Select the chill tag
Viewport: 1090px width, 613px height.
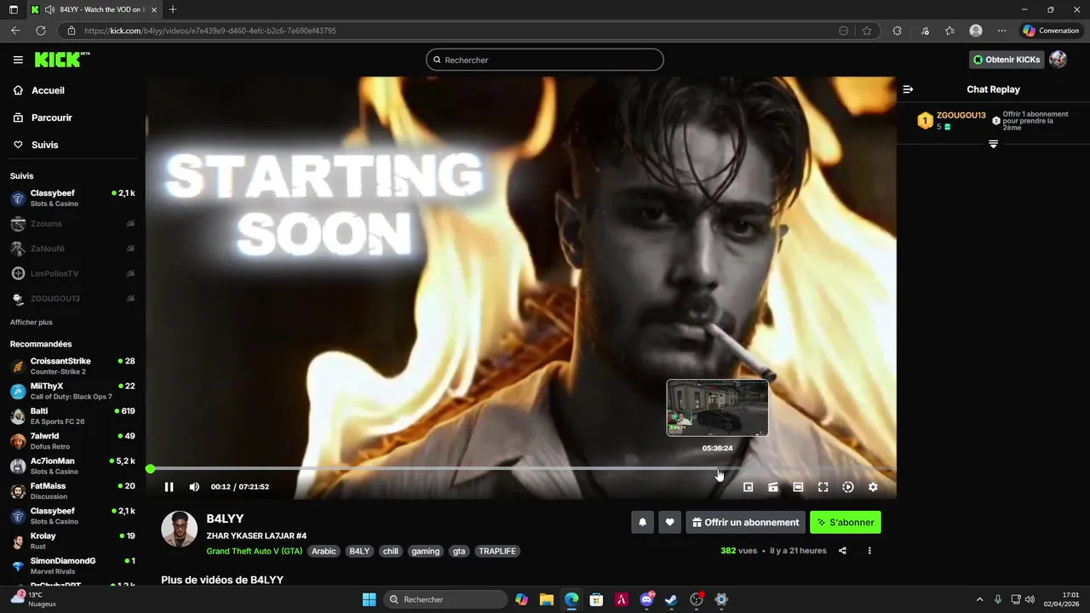(x=390, y=551)
